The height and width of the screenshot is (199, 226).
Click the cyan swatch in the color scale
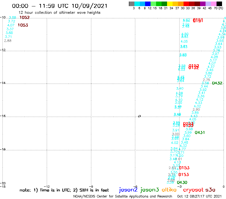point(137,4)
